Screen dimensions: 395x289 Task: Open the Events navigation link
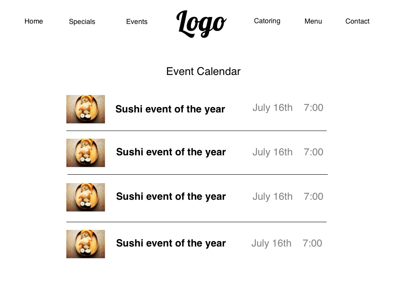[x=137, y=22]
